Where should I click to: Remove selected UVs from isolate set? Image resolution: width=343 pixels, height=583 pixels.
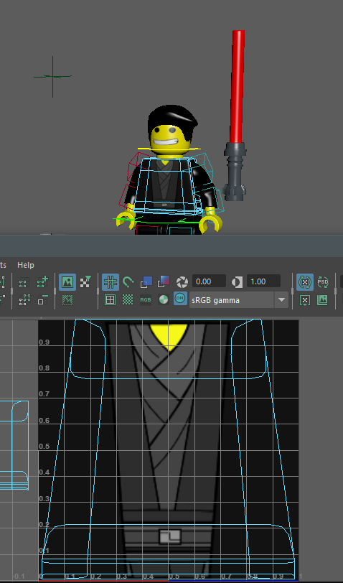[x=43, y=299]
